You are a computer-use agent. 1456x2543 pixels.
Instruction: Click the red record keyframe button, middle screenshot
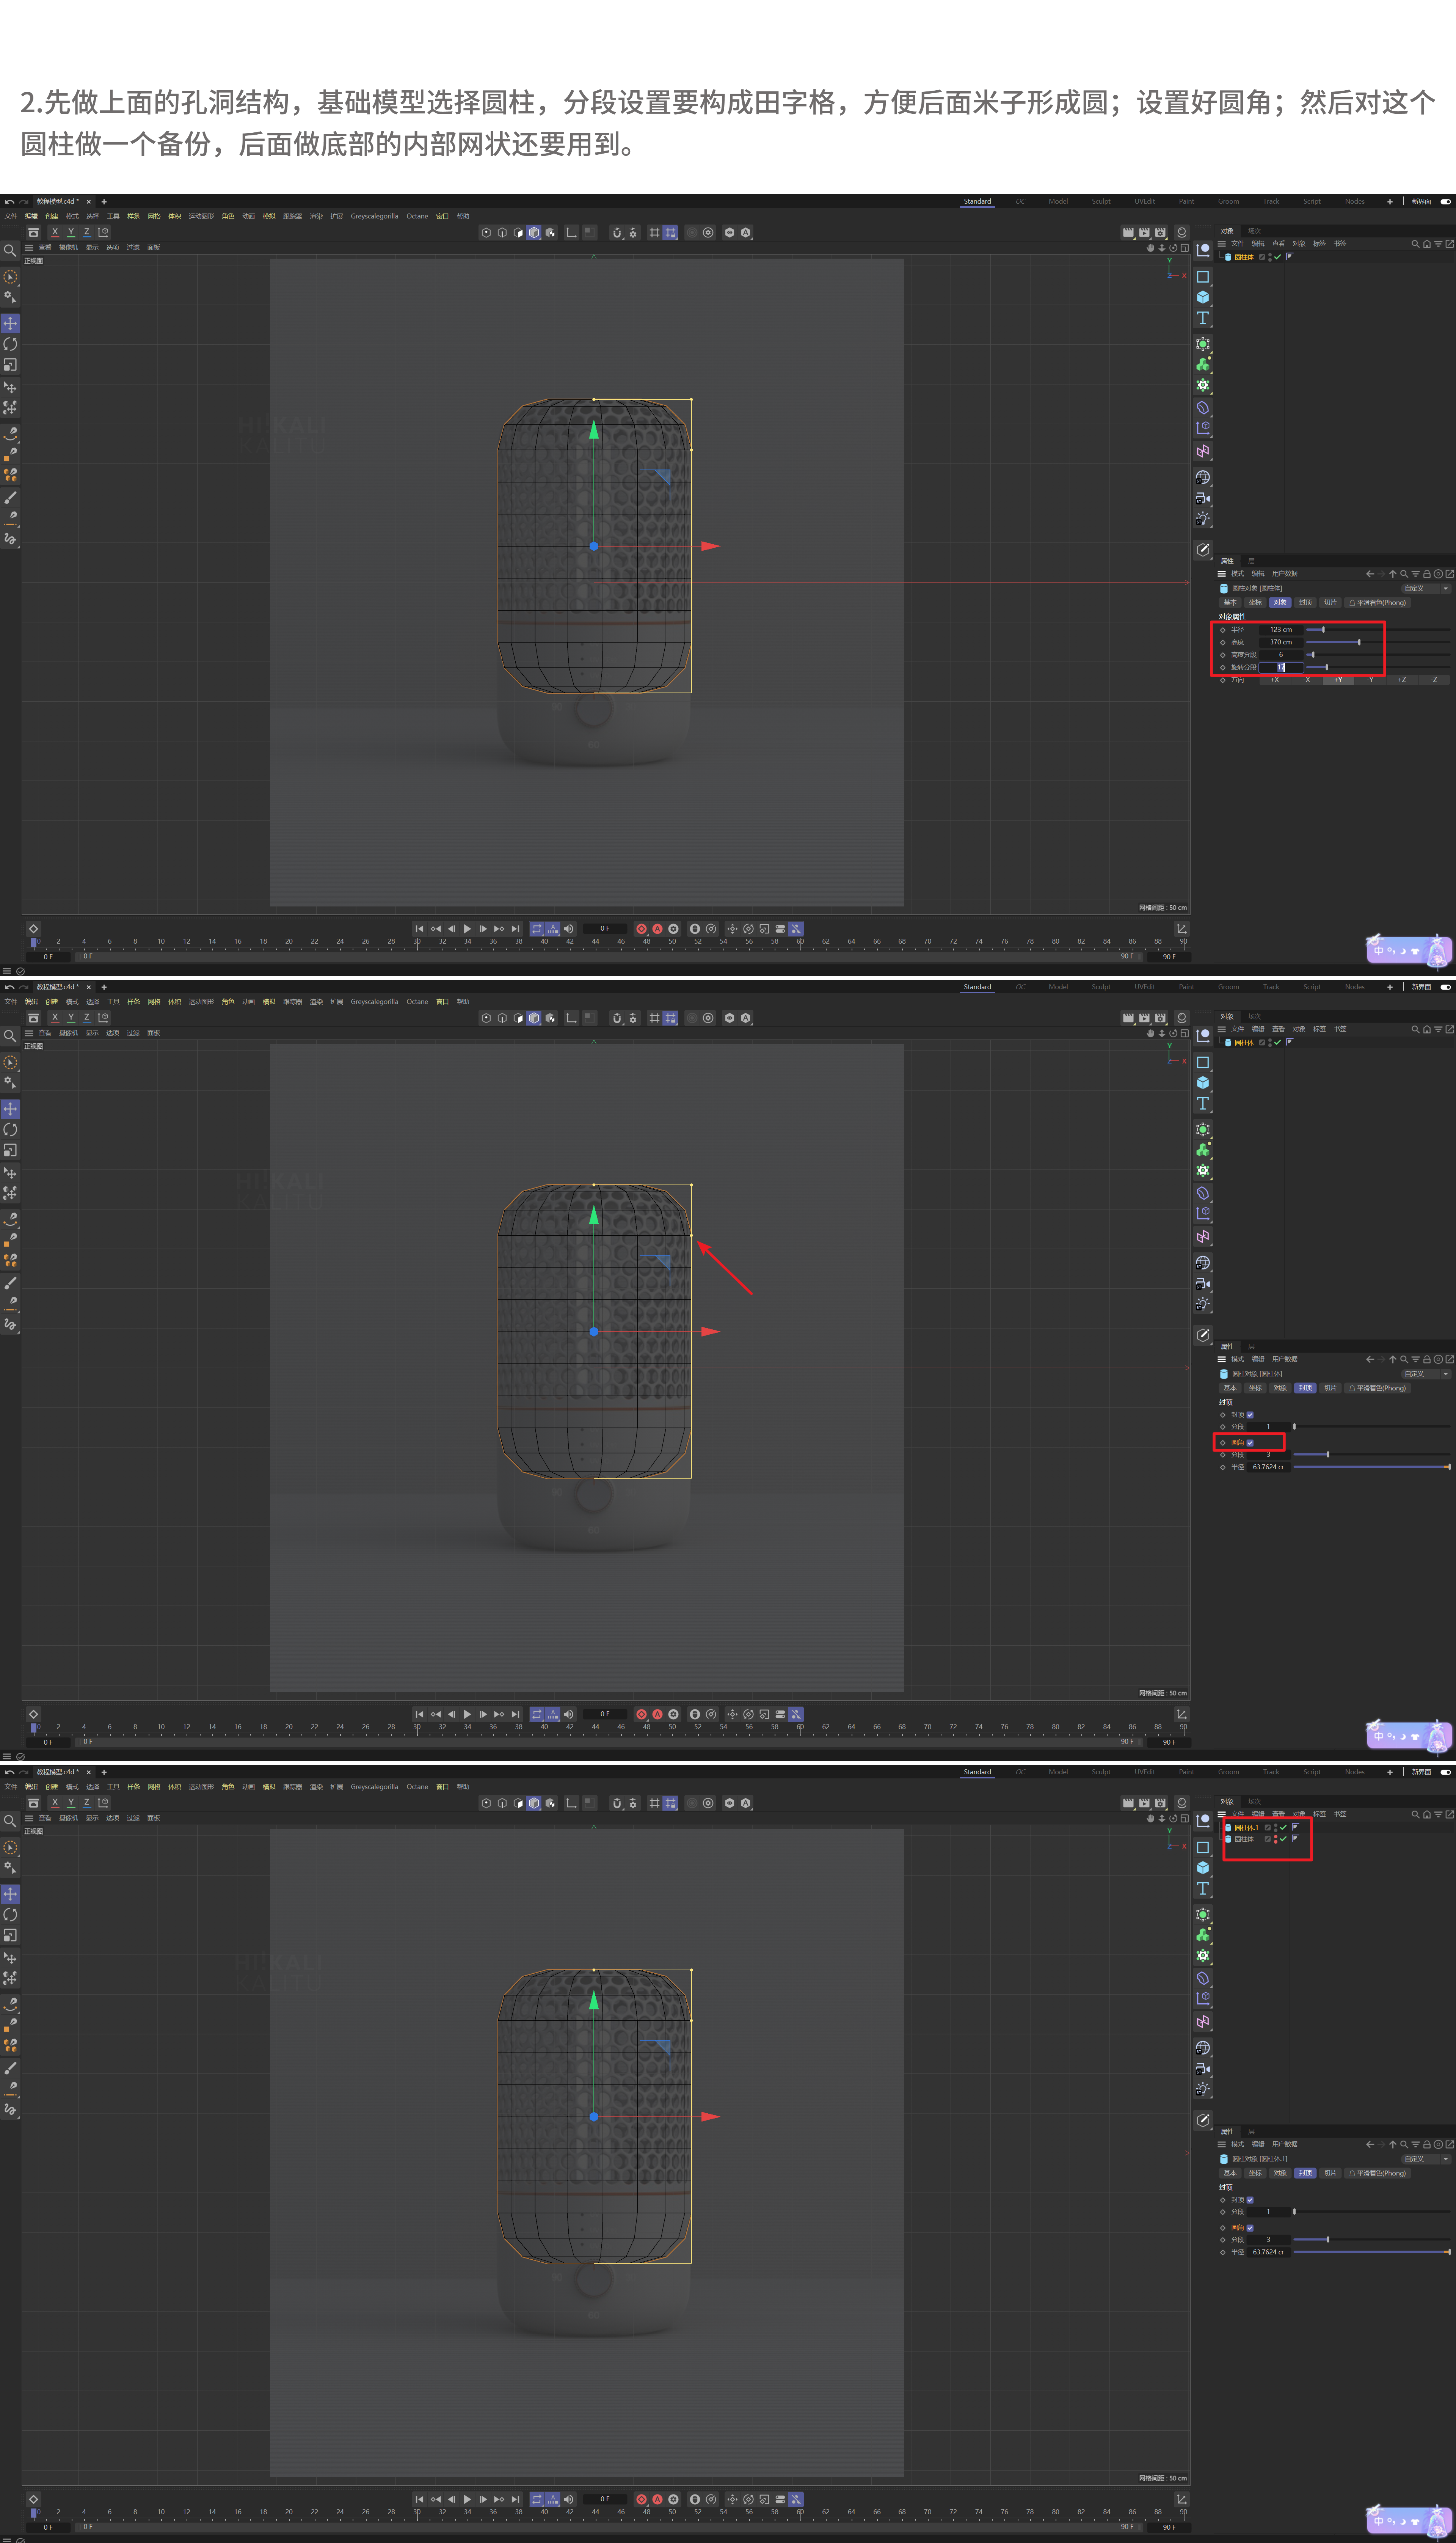[x=641, y=1714]
